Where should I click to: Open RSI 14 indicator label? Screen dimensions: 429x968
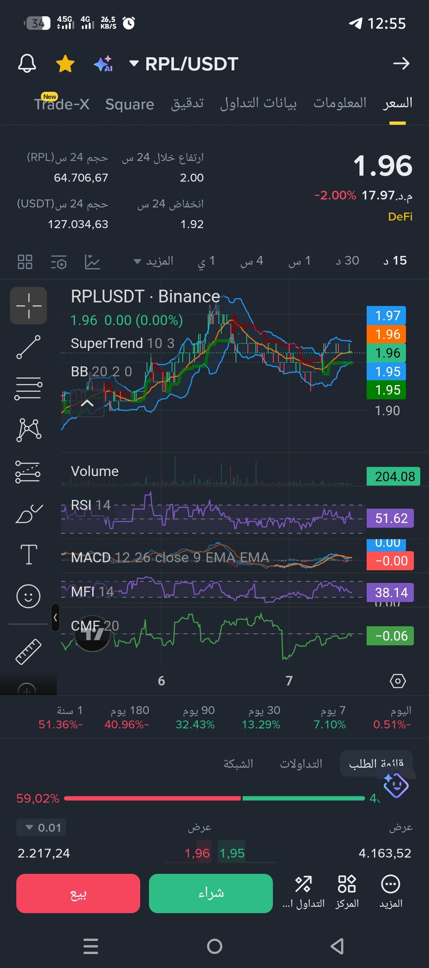click(x=91, y=505)
